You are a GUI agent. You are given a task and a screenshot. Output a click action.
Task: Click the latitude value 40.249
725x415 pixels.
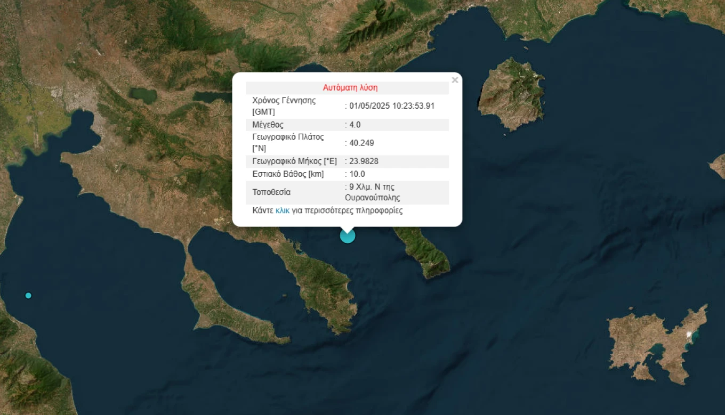click(x=361, y=143)
